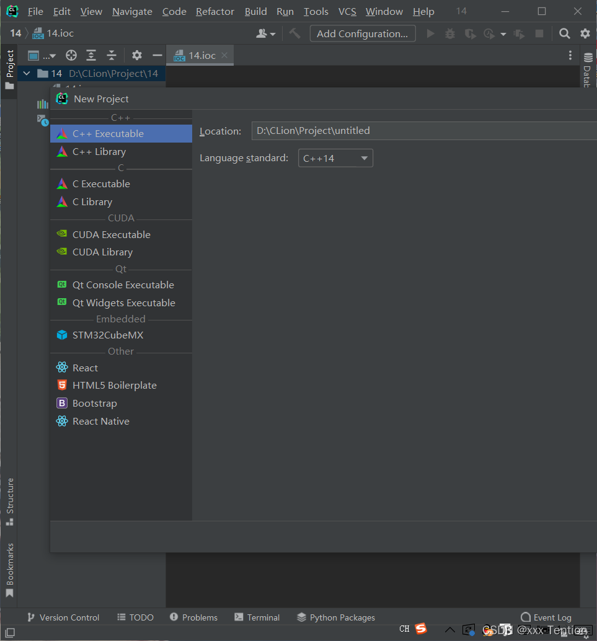
Task: Click the Location path input field
Action: click(x=422, y=131)
